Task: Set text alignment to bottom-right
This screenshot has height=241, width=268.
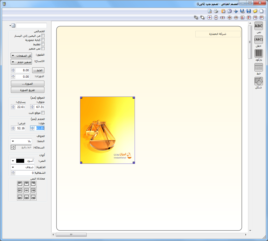Action: pyautogui.click(x=33, y=197)
